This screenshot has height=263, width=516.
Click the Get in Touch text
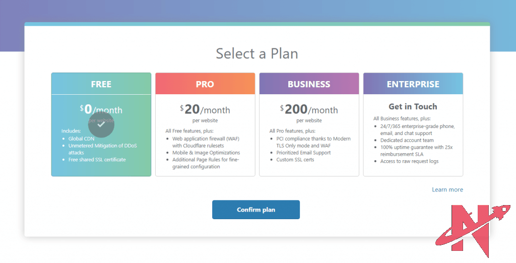(413, 106)
